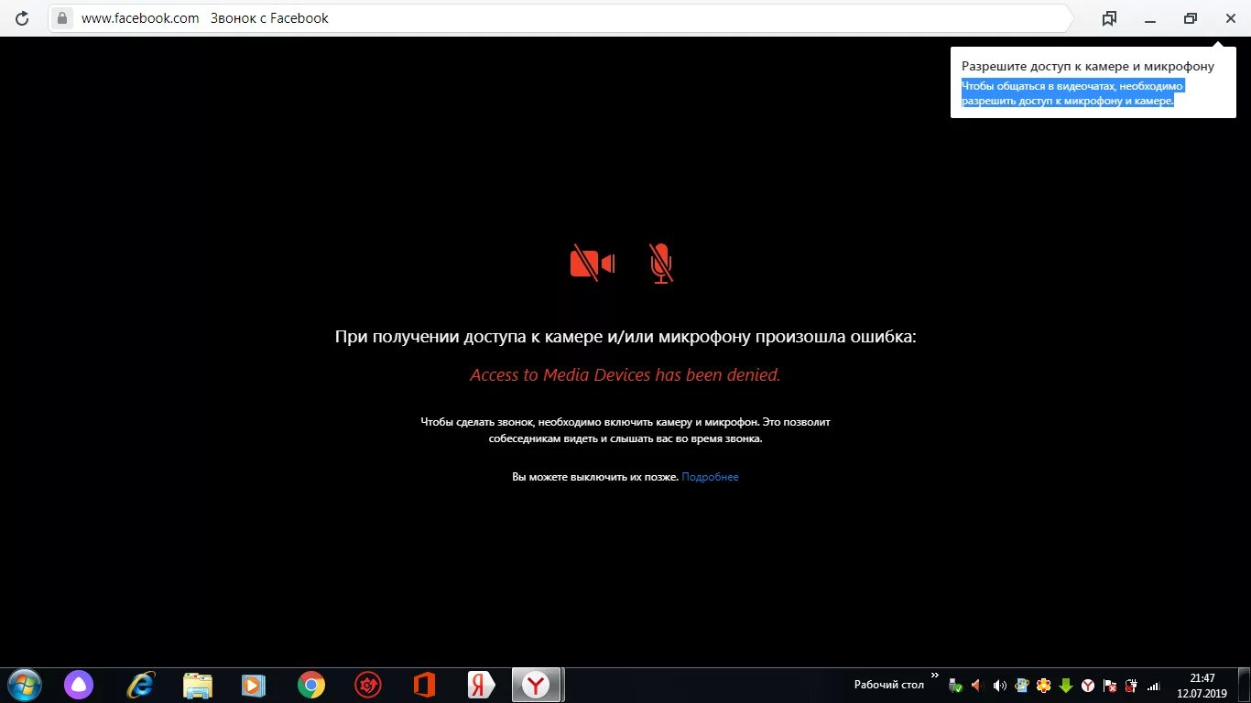The image size is (1251, 703).
Task: Click the 'Разрешите доступ к камере и микрофону' popup title
Action: (x=1088, y=66)
